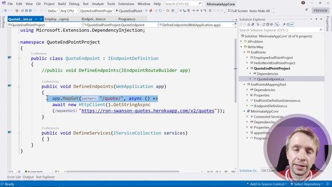
Task: Toggle the highlighted git-changes filter icon
Action: click(276, 24)
